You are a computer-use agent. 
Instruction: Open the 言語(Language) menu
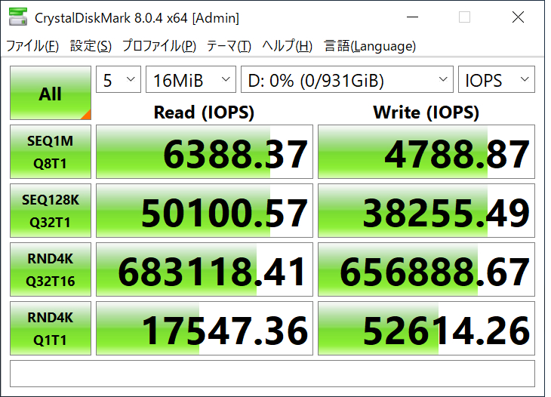tap(370, 46)
